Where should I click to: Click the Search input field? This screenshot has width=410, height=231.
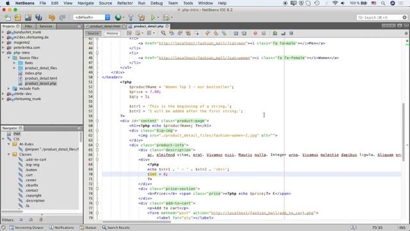pos(382,17)
